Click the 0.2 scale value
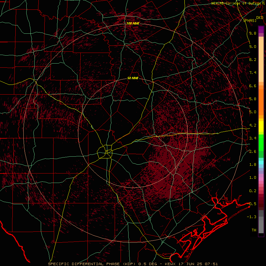The image size is (266, 266). point(253,191)
